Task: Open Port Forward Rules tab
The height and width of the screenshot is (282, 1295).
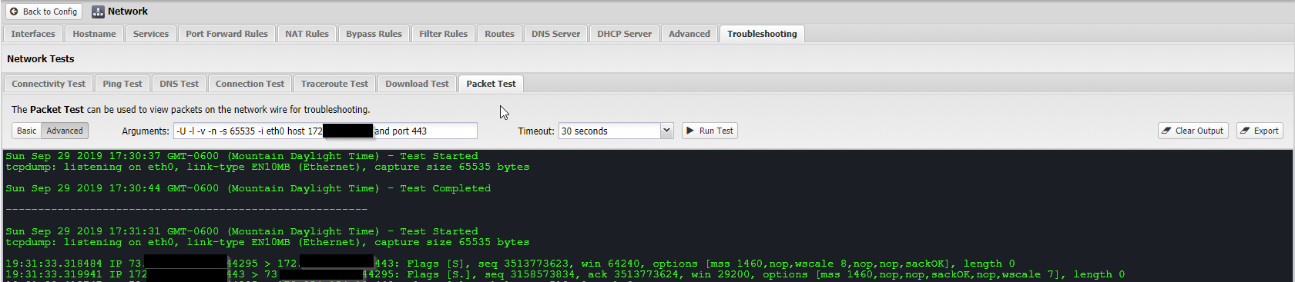Action: [226, 34]
